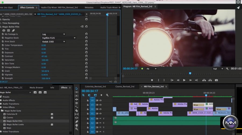Open Negative Stock Fujifilm F125 dropdown
Screen dimensions: 242x135
click(x=59, y=38)
